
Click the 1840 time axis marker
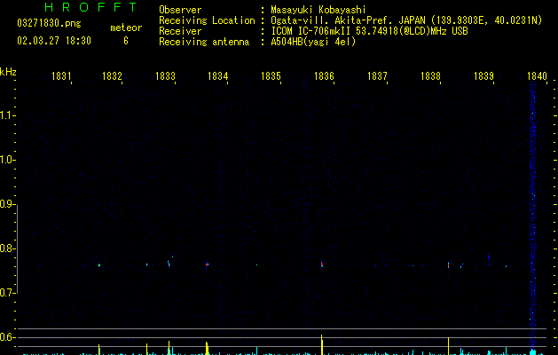tap(537, 76)
